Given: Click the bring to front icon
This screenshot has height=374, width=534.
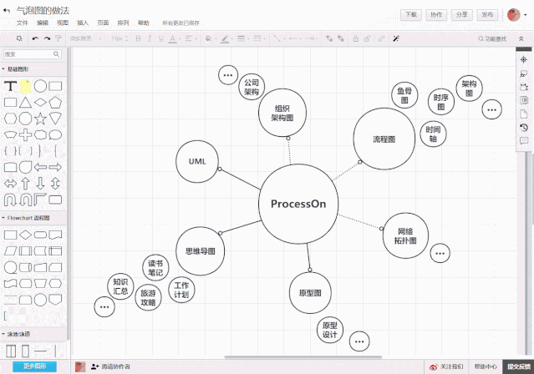Looking at the screenshot, I should click(x=329, y=38).
